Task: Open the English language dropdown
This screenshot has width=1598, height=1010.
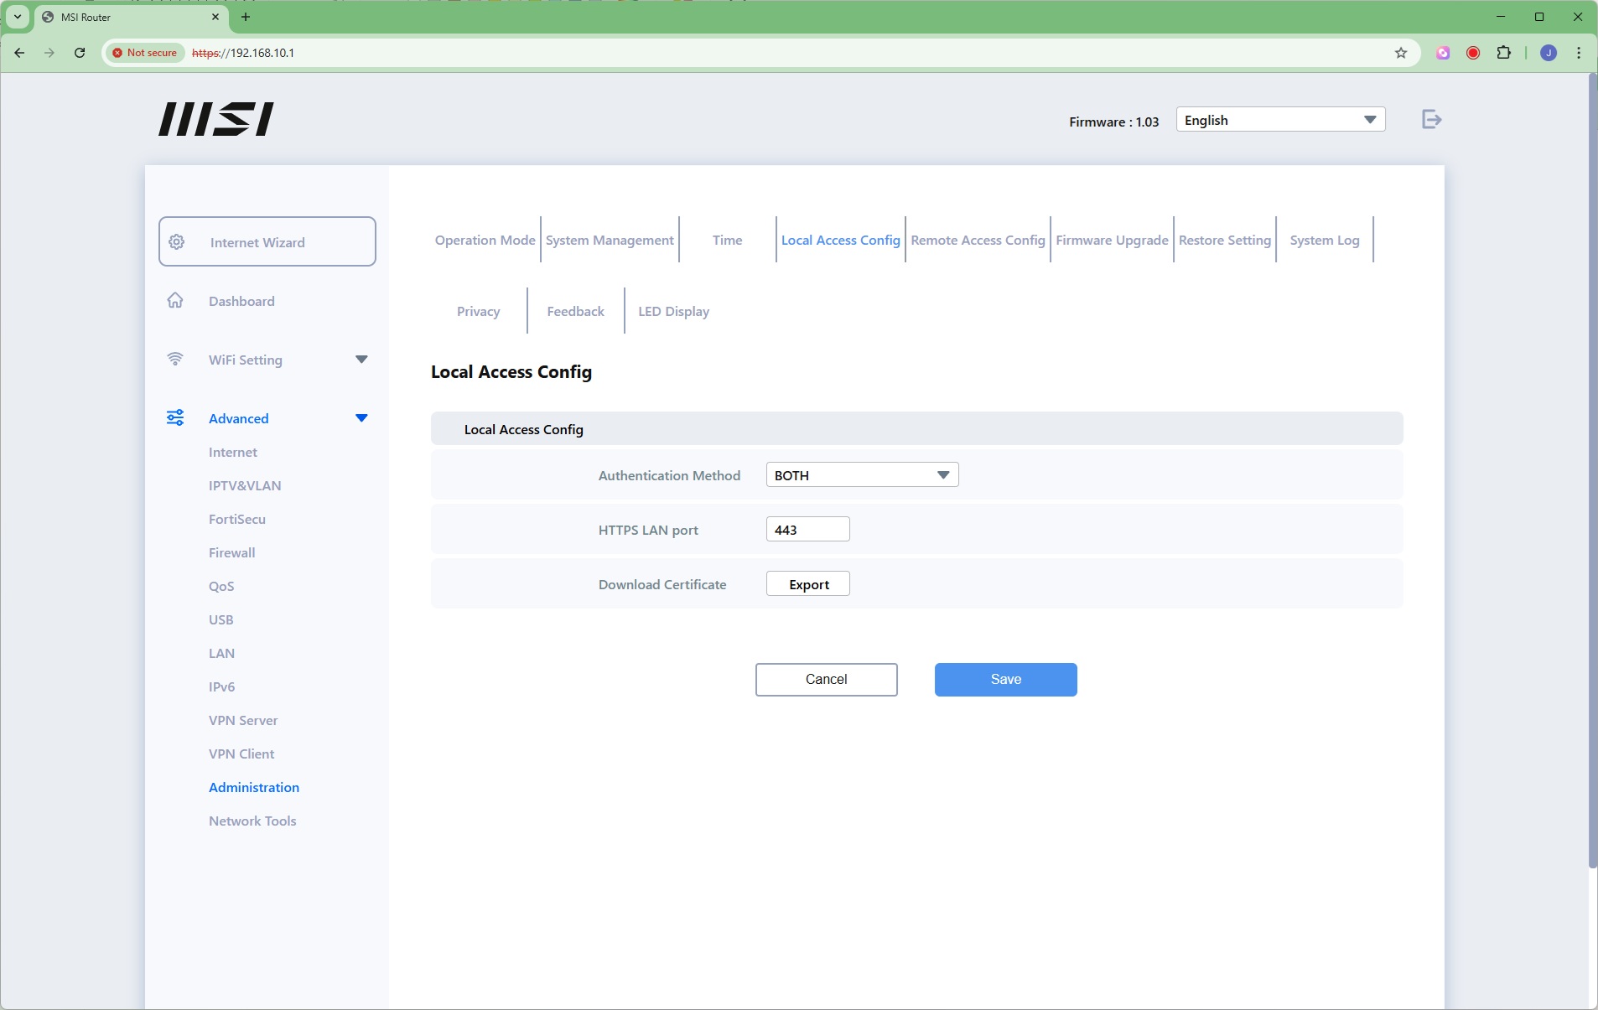Action: click(x=1279, y=120)
